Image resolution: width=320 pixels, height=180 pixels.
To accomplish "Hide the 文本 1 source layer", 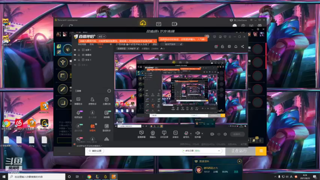I will pyautogui.click(x=75, y=60).
